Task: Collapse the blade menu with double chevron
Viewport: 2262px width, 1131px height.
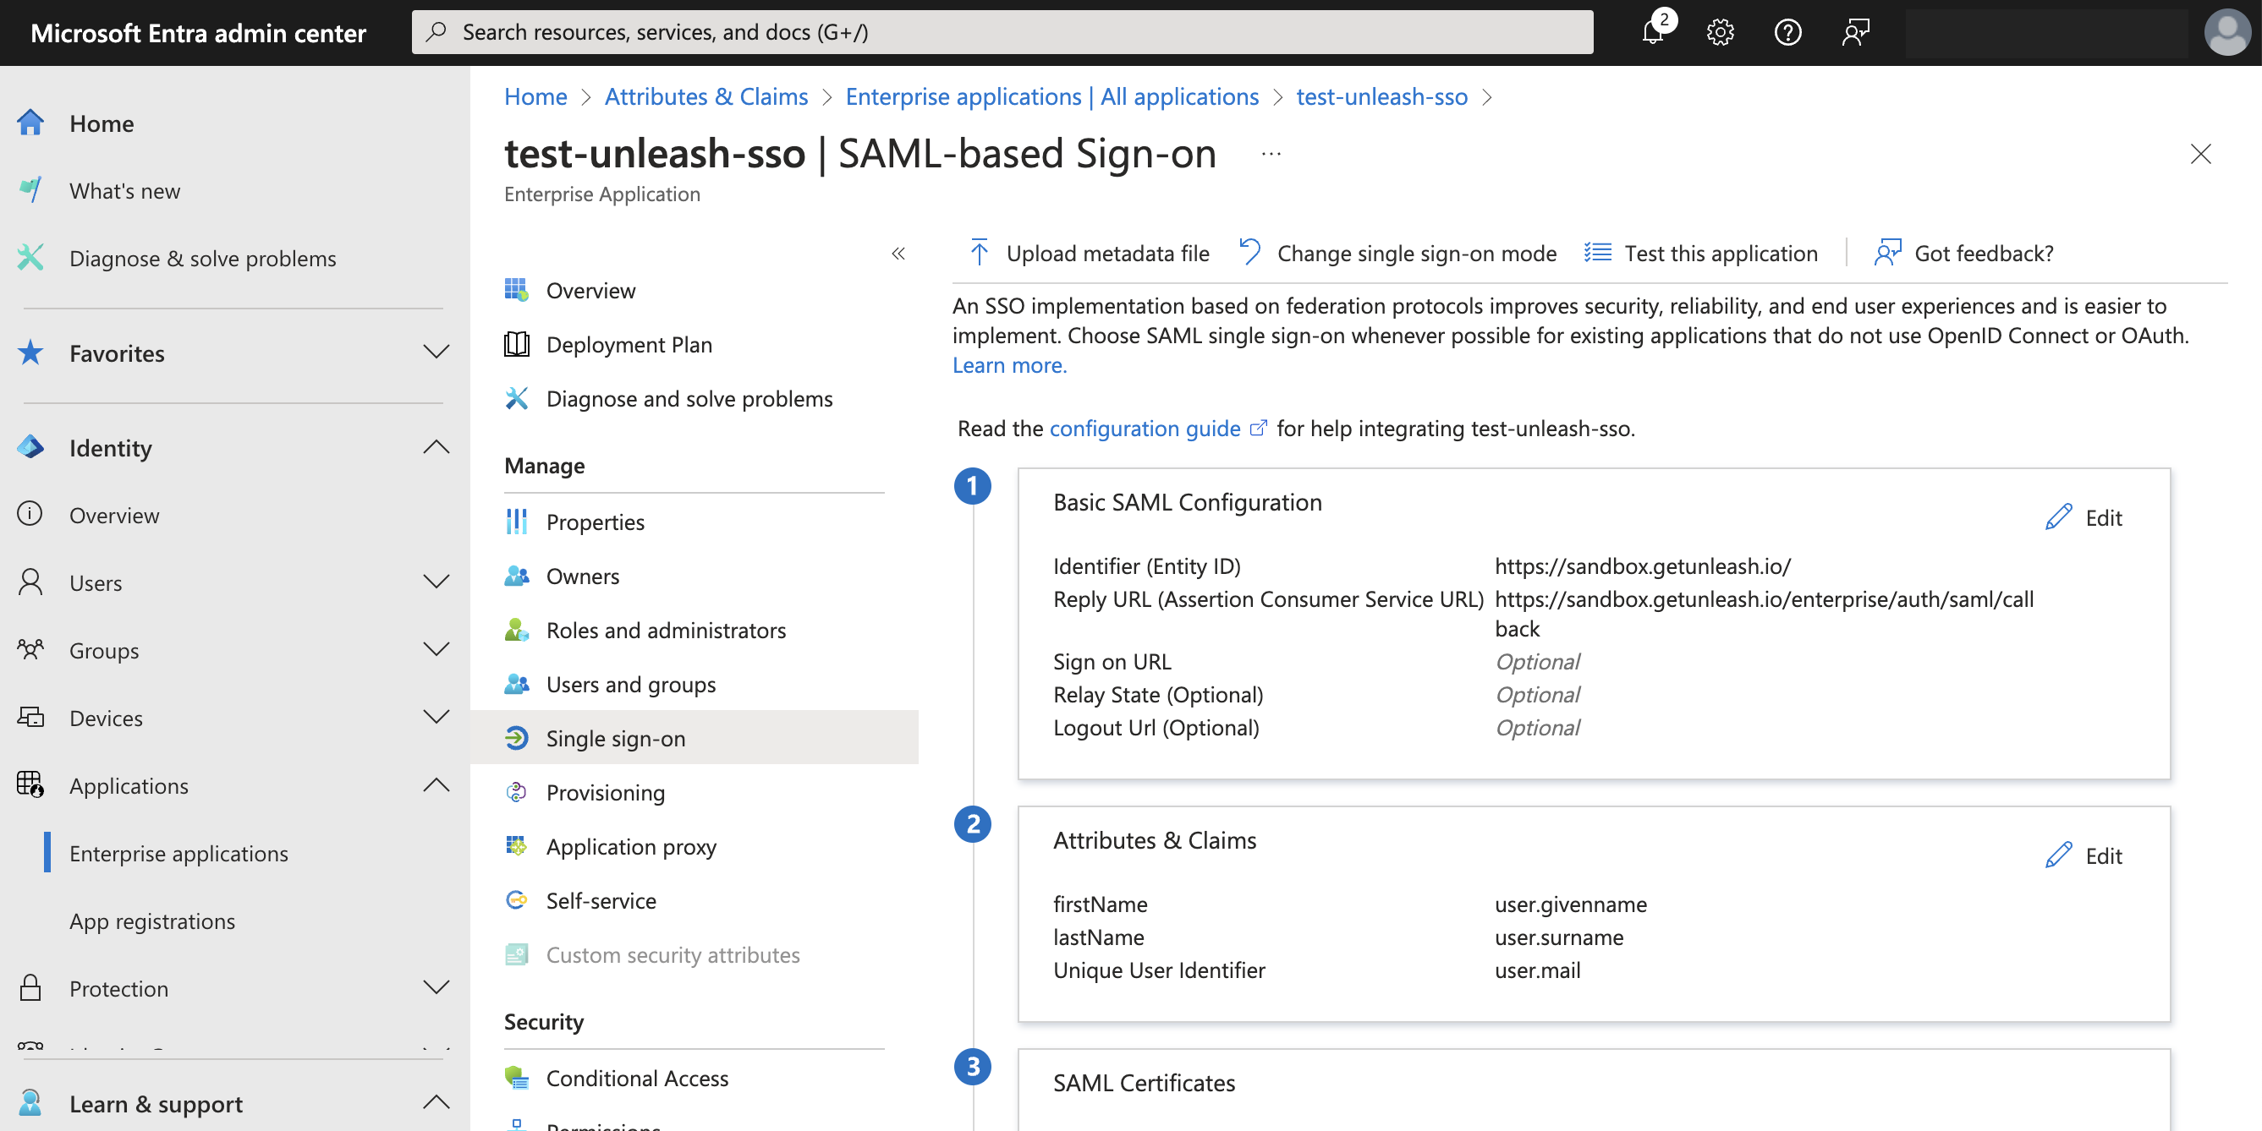Action: click(898, 254)
